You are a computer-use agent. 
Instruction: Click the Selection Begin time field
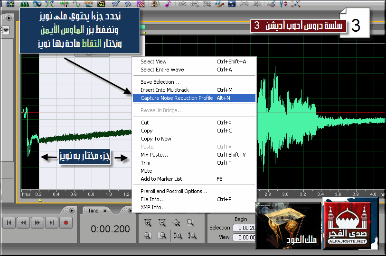[x=244, y=228]
